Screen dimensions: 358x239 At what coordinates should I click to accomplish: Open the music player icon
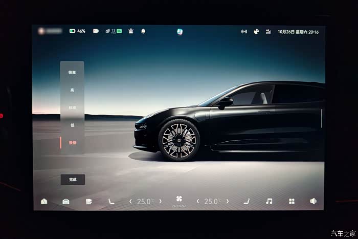click(269, 201)
